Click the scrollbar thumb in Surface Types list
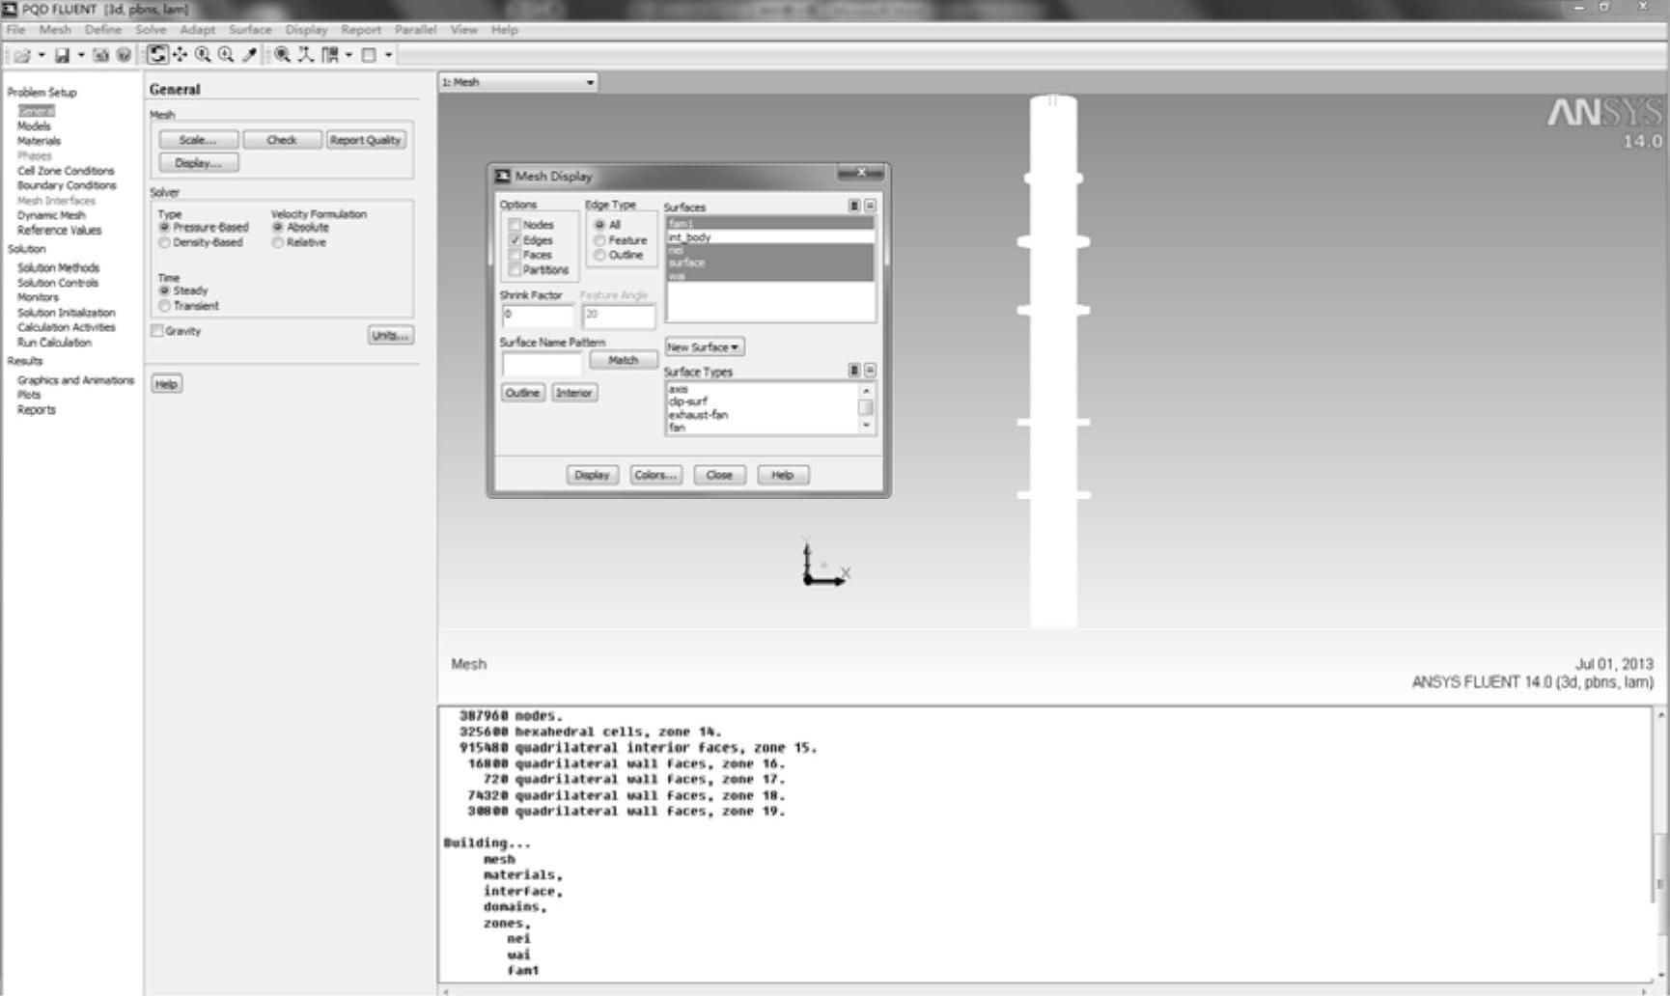This screenshot has height=996, width=1670. [865, 406]
